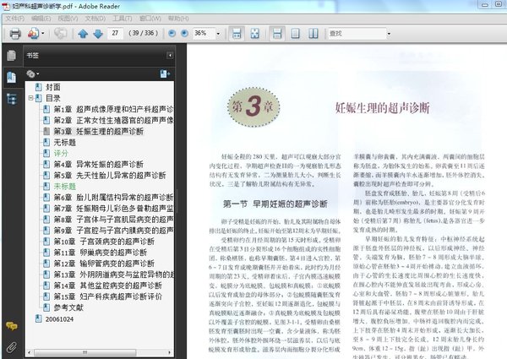Open the Pages thumbnail panel icon
The image size is (507, 359).
[12, 56]
